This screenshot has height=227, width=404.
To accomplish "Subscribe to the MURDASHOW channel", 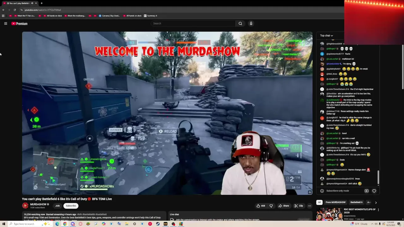I will click(x=71, y=206).
